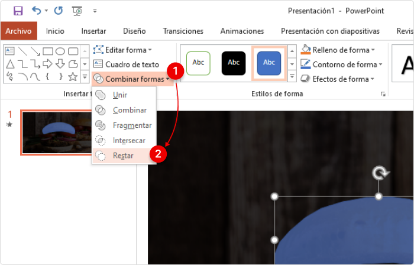Select the left brace shape
The height and width of the screenshot is (265, 414).
tap(47, 76)
